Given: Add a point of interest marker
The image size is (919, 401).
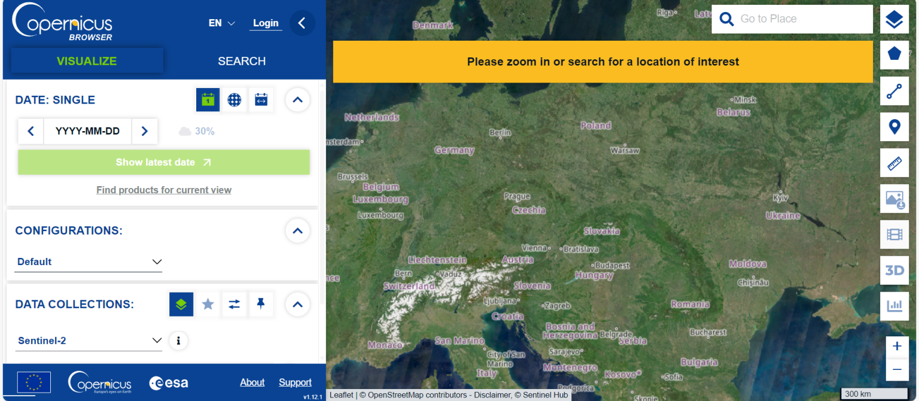Looking at the screenshot, I should [894, 127].
